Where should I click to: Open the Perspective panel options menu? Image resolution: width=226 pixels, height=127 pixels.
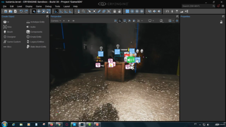click(x=177, y=17)
